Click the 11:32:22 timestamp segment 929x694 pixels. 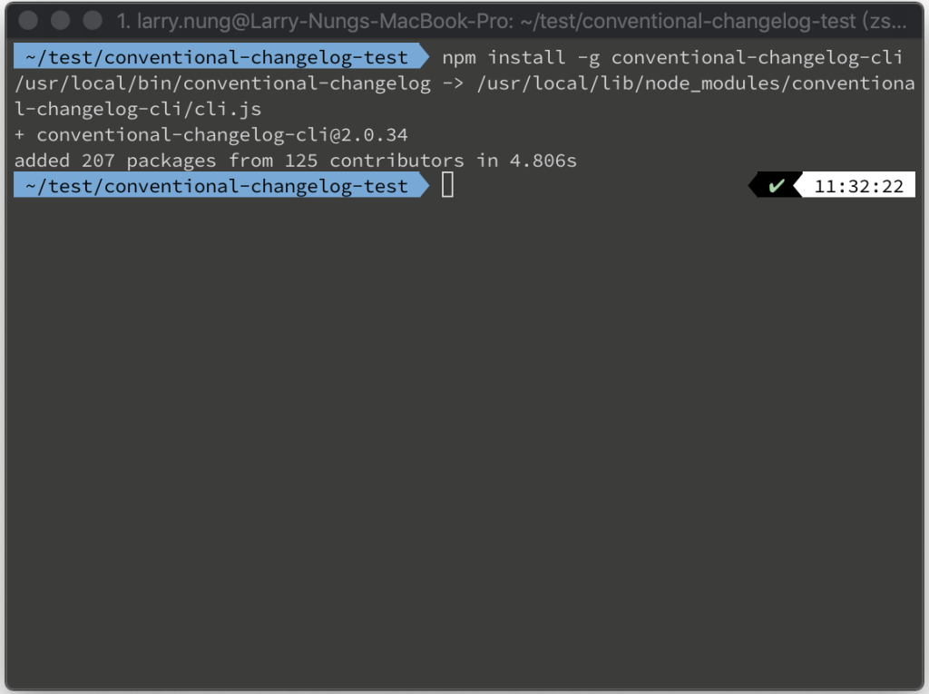pos(858,186)
